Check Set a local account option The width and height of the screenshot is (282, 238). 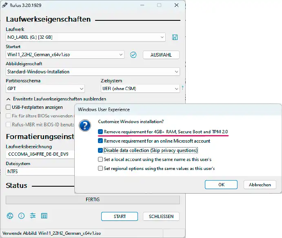(100, 159)
